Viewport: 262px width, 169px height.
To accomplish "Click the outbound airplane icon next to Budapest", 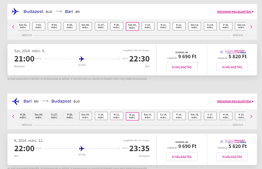I will coord(15,11).
